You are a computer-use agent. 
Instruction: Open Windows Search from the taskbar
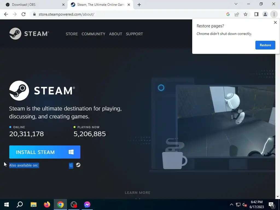[20, 205]
